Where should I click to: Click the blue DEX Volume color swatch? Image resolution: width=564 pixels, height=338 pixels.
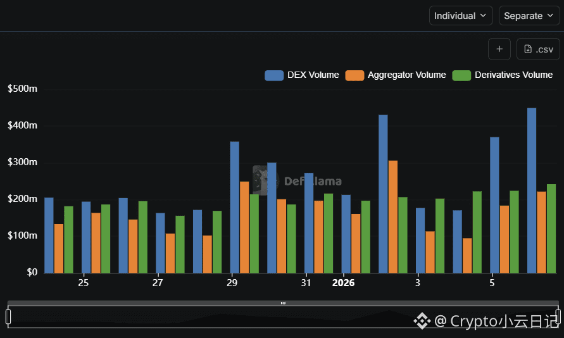click(274, 75)
